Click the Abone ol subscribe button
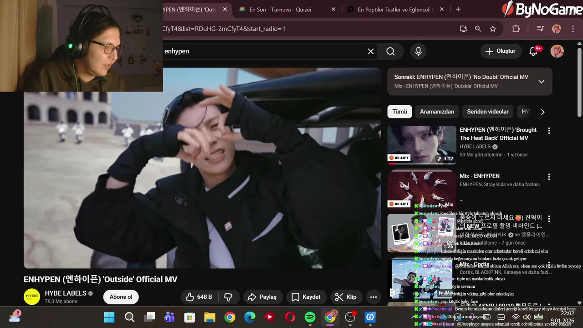The width and height of the screenshot is (583, 328). (x=121, y=297)
